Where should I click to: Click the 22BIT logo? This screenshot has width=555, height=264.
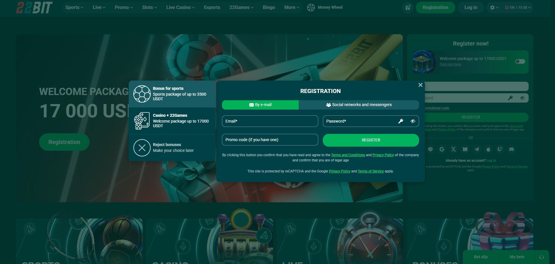[34, 8]
